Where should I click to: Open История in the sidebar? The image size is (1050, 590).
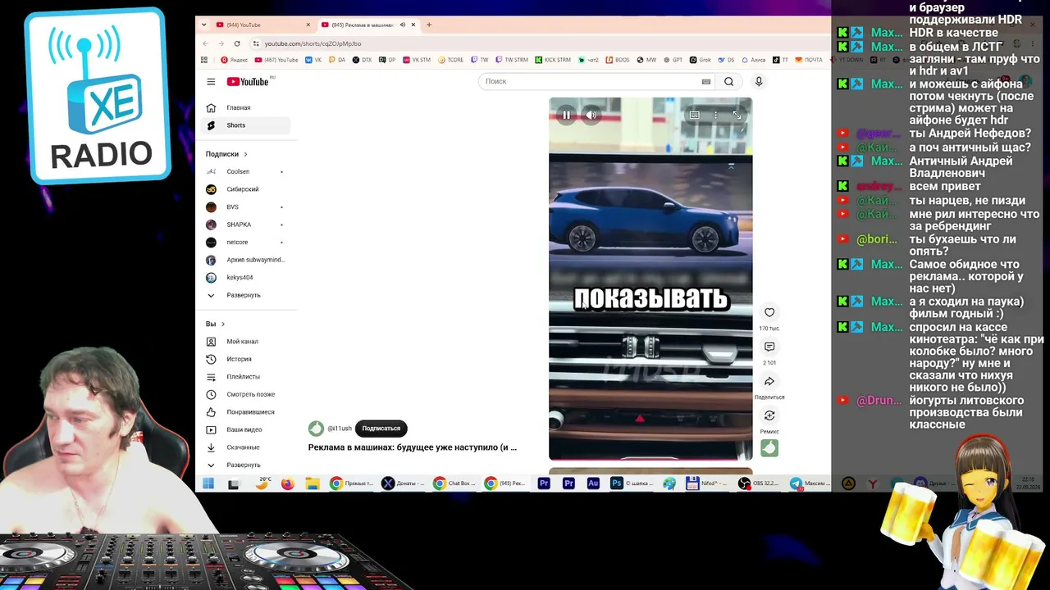click(245, 359)
